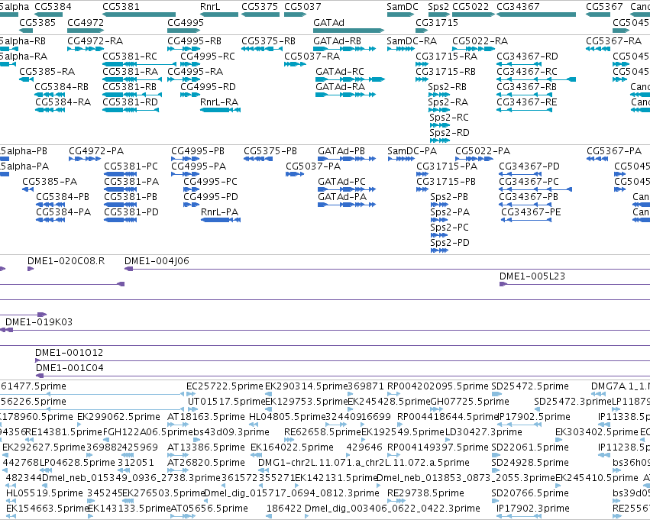Screen dimensions: 650x520
Task: Select protein CG5037-PA
Action: pos(313,166)
